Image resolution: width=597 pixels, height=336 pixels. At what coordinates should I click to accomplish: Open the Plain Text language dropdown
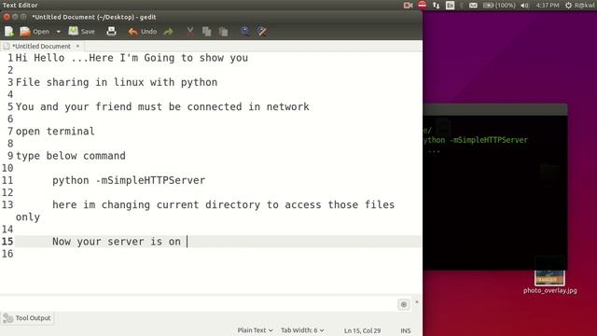click(255, 330)
